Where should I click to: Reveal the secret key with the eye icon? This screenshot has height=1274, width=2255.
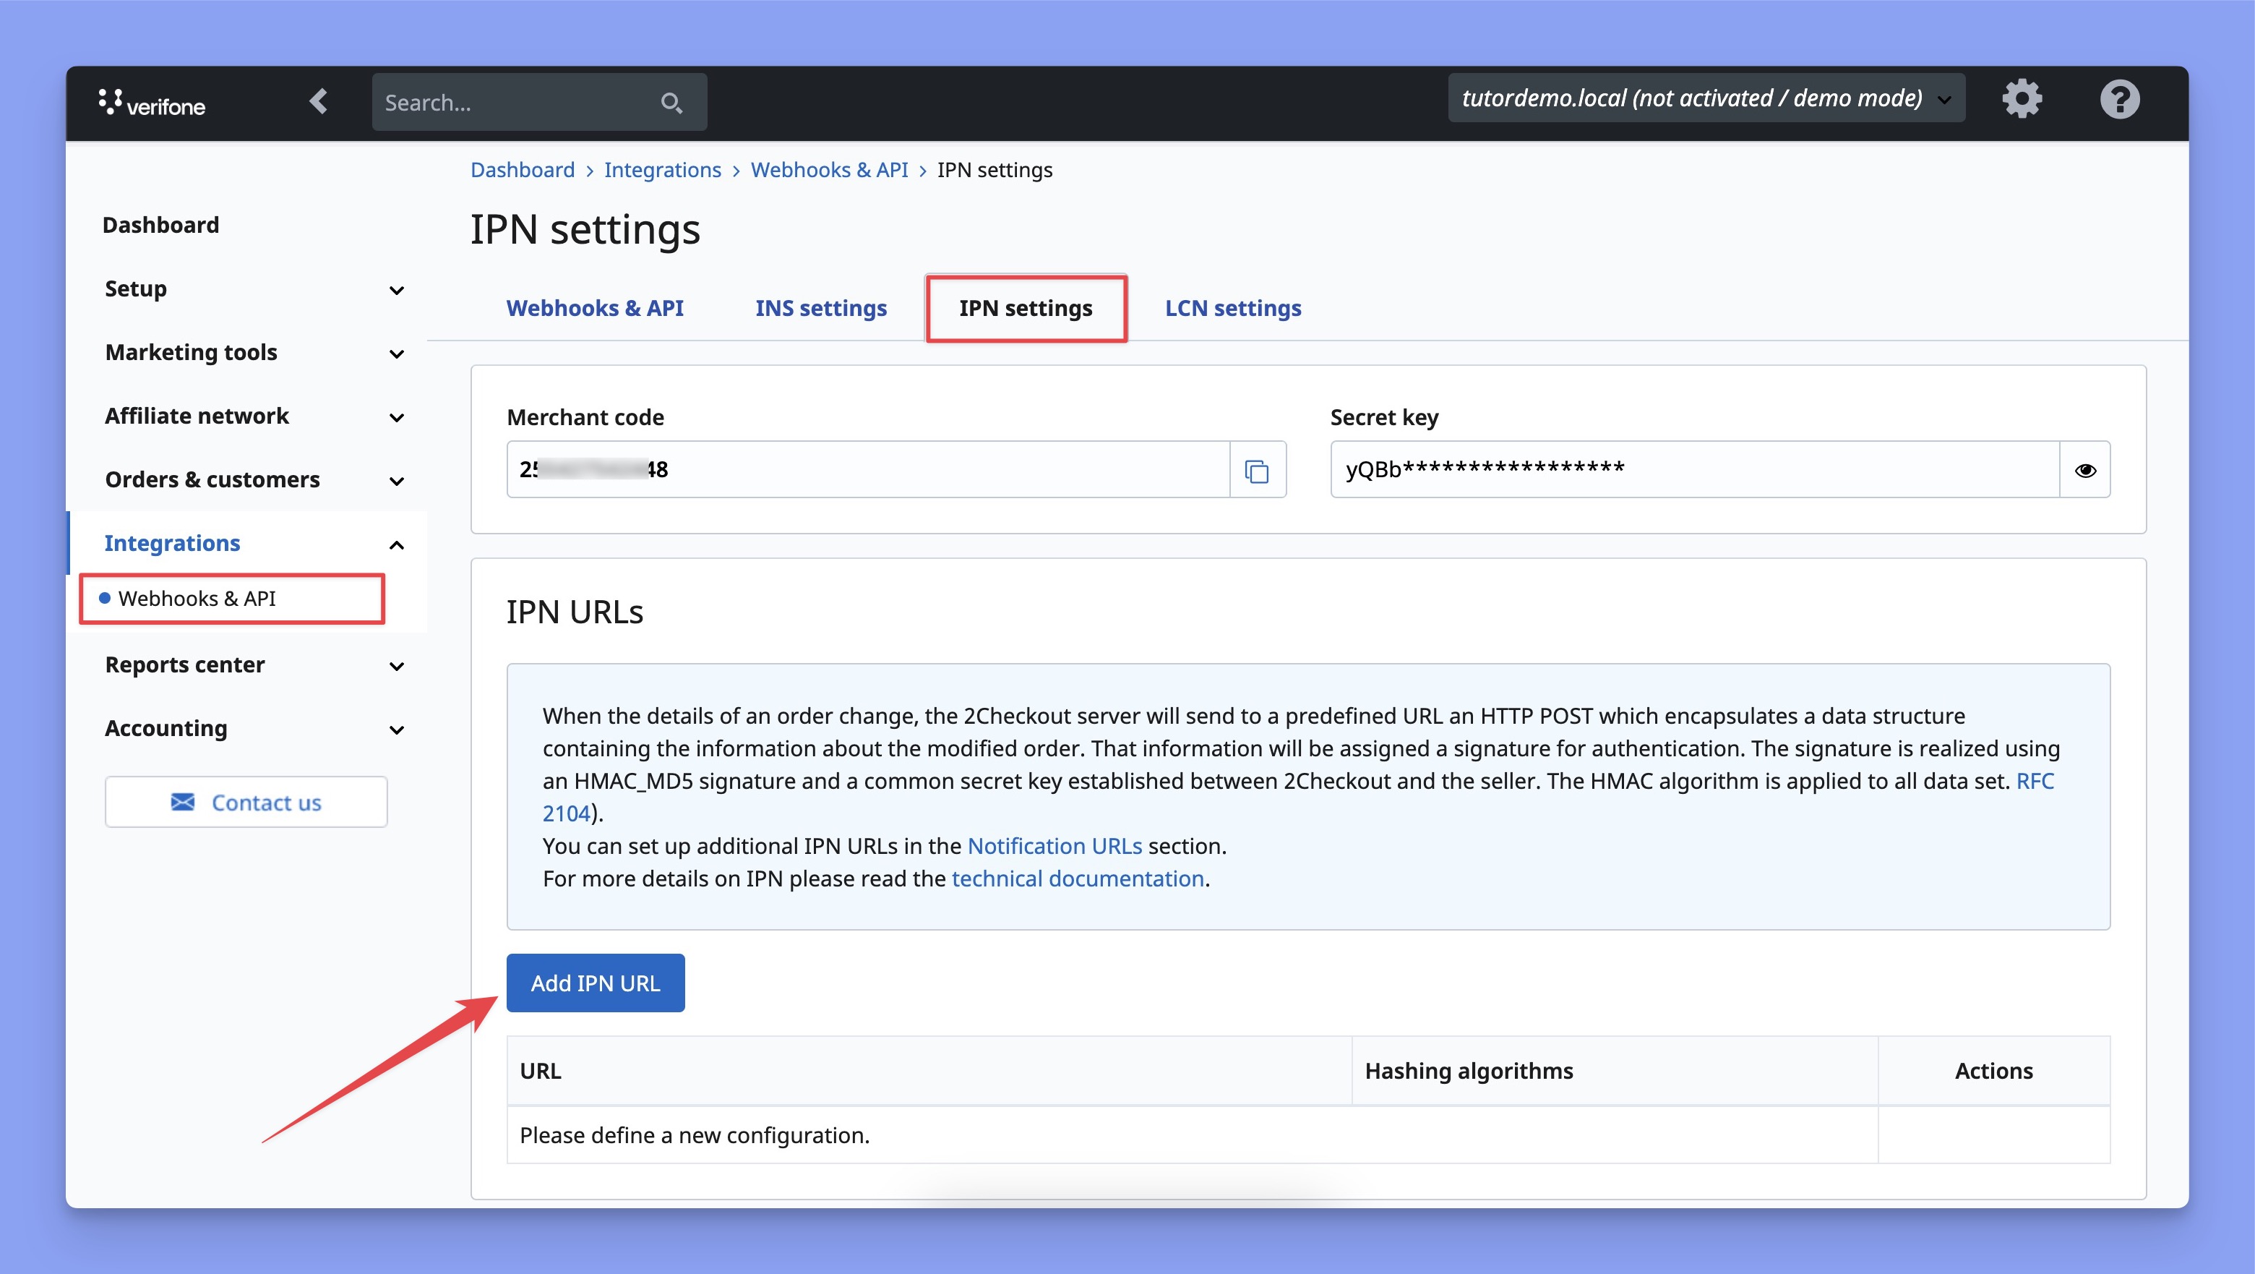coord(2084,470)
